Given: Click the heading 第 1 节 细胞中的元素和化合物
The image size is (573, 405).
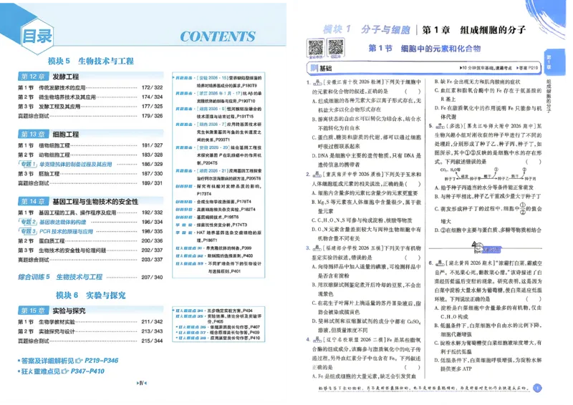Looking at the screenshot, I should click(x=425, y=49).
